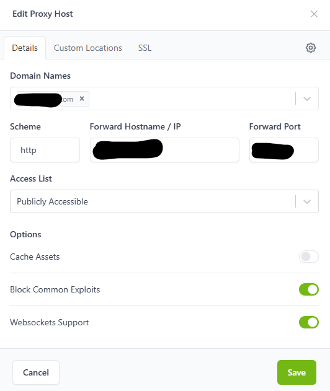Screen dimensions: 330x391
Task: Select the Details tab
Action: (25, 48)
